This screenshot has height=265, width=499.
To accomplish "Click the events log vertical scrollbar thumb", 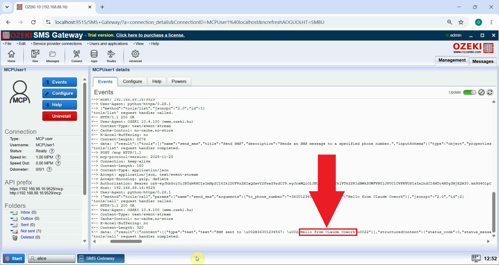I will coord(494,212).
